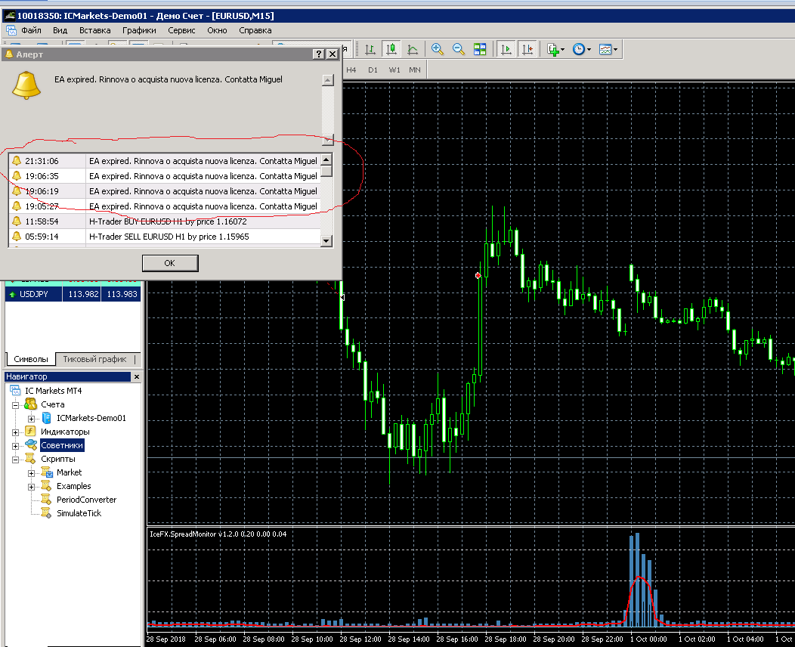The height and width of the screenshot is (647, 795).
Task: Click OK in the alert dialog
Action: [x=170, y=263]
